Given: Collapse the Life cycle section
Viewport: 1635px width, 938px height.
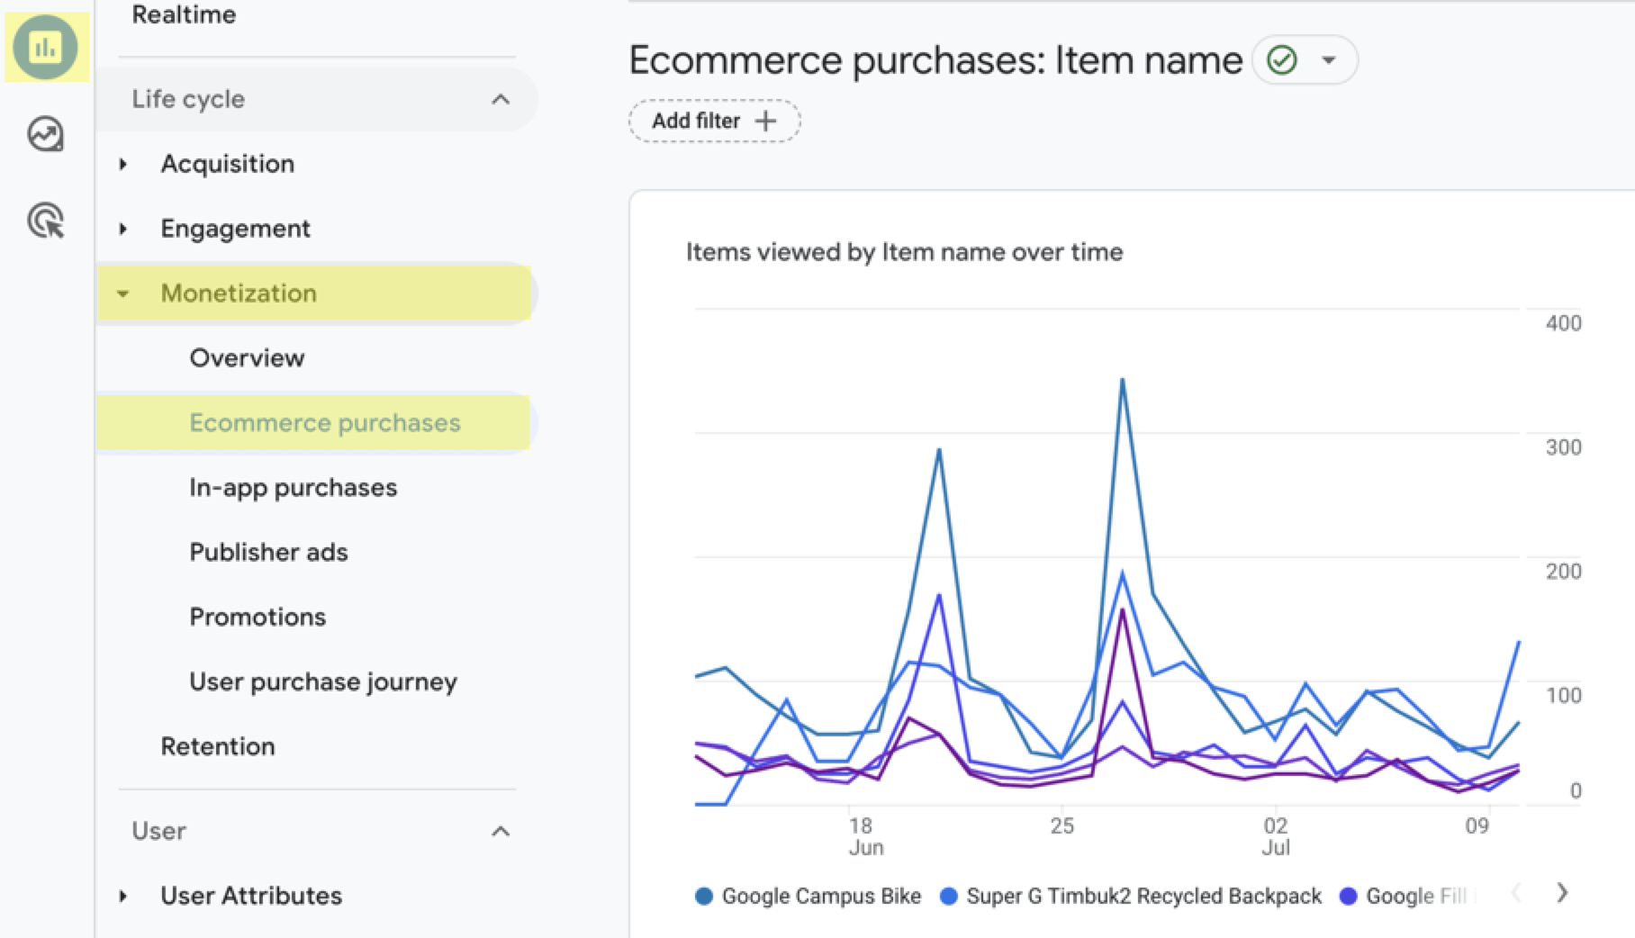Looking at the screenshot, I should [501, 99].
